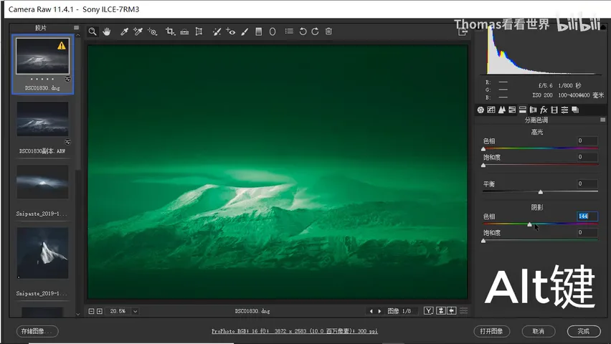Go to the next image
The height and width of the screenshot is (344, 611).
point(379,311)
